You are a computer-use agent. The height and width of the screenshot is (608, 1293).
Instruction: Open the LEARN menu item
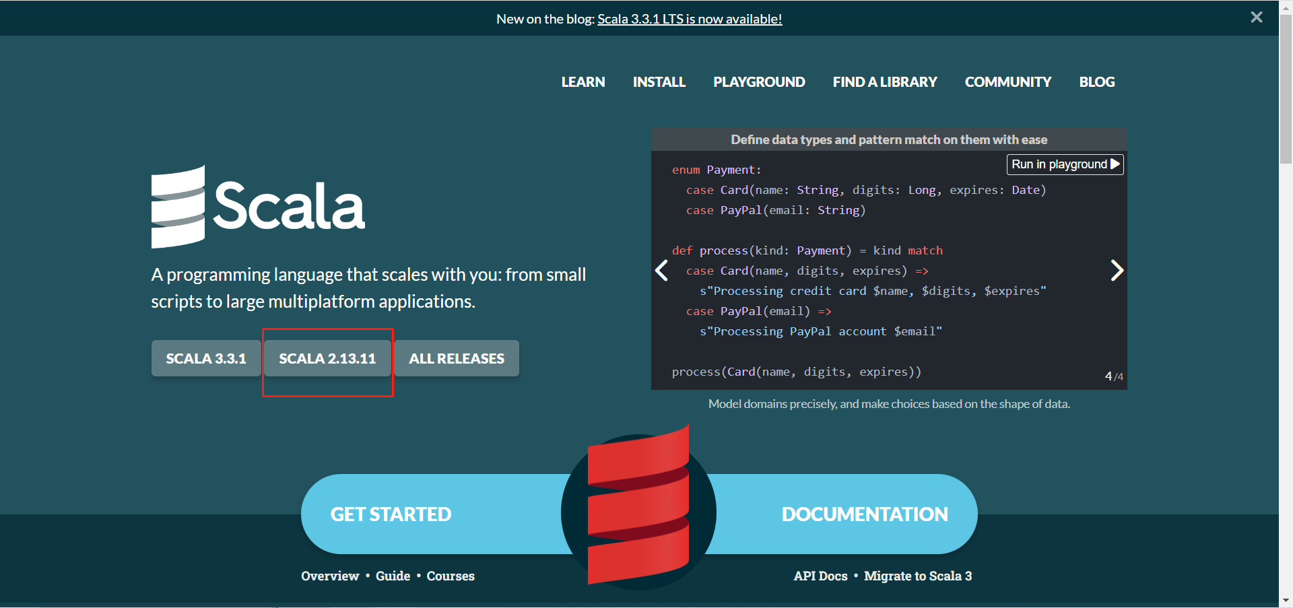583,82
